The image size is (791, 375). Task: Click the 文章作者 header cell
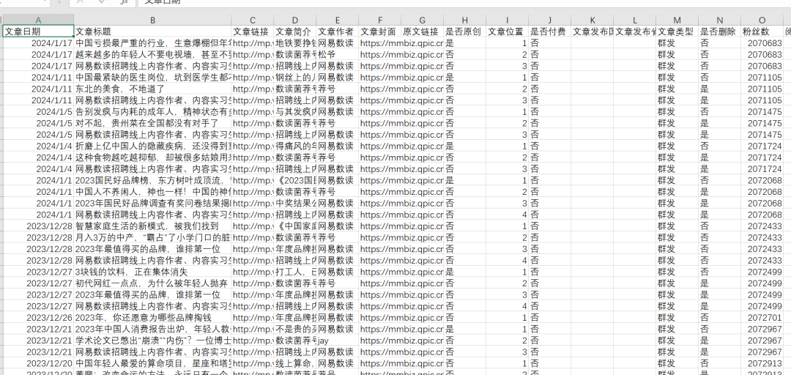(338, 31)
